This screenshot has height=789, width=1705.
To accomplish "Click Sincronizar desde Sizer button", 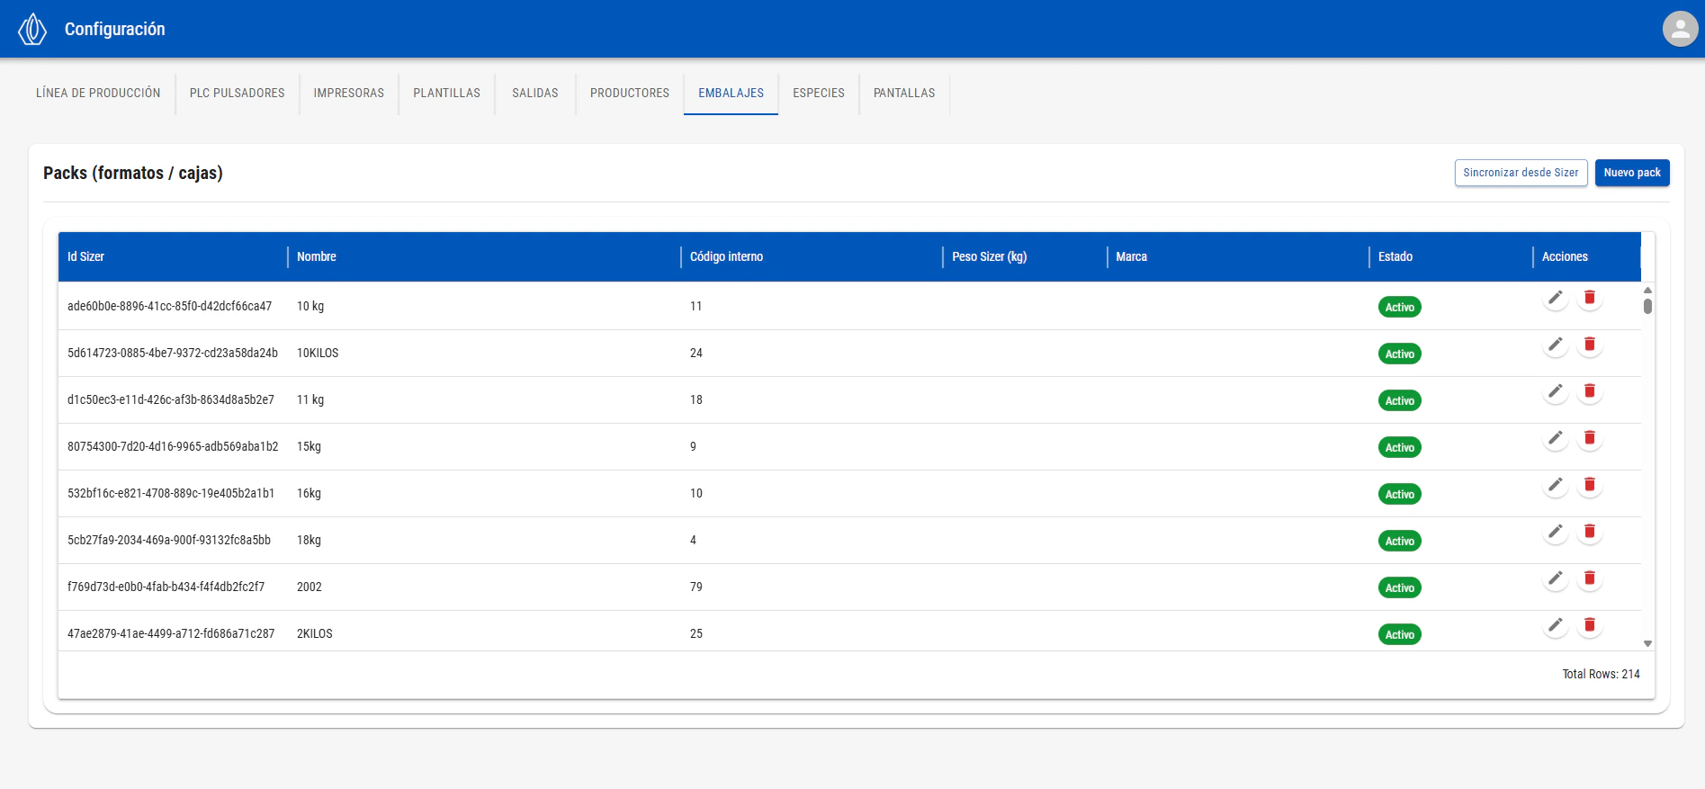I will coord(1521,173).
